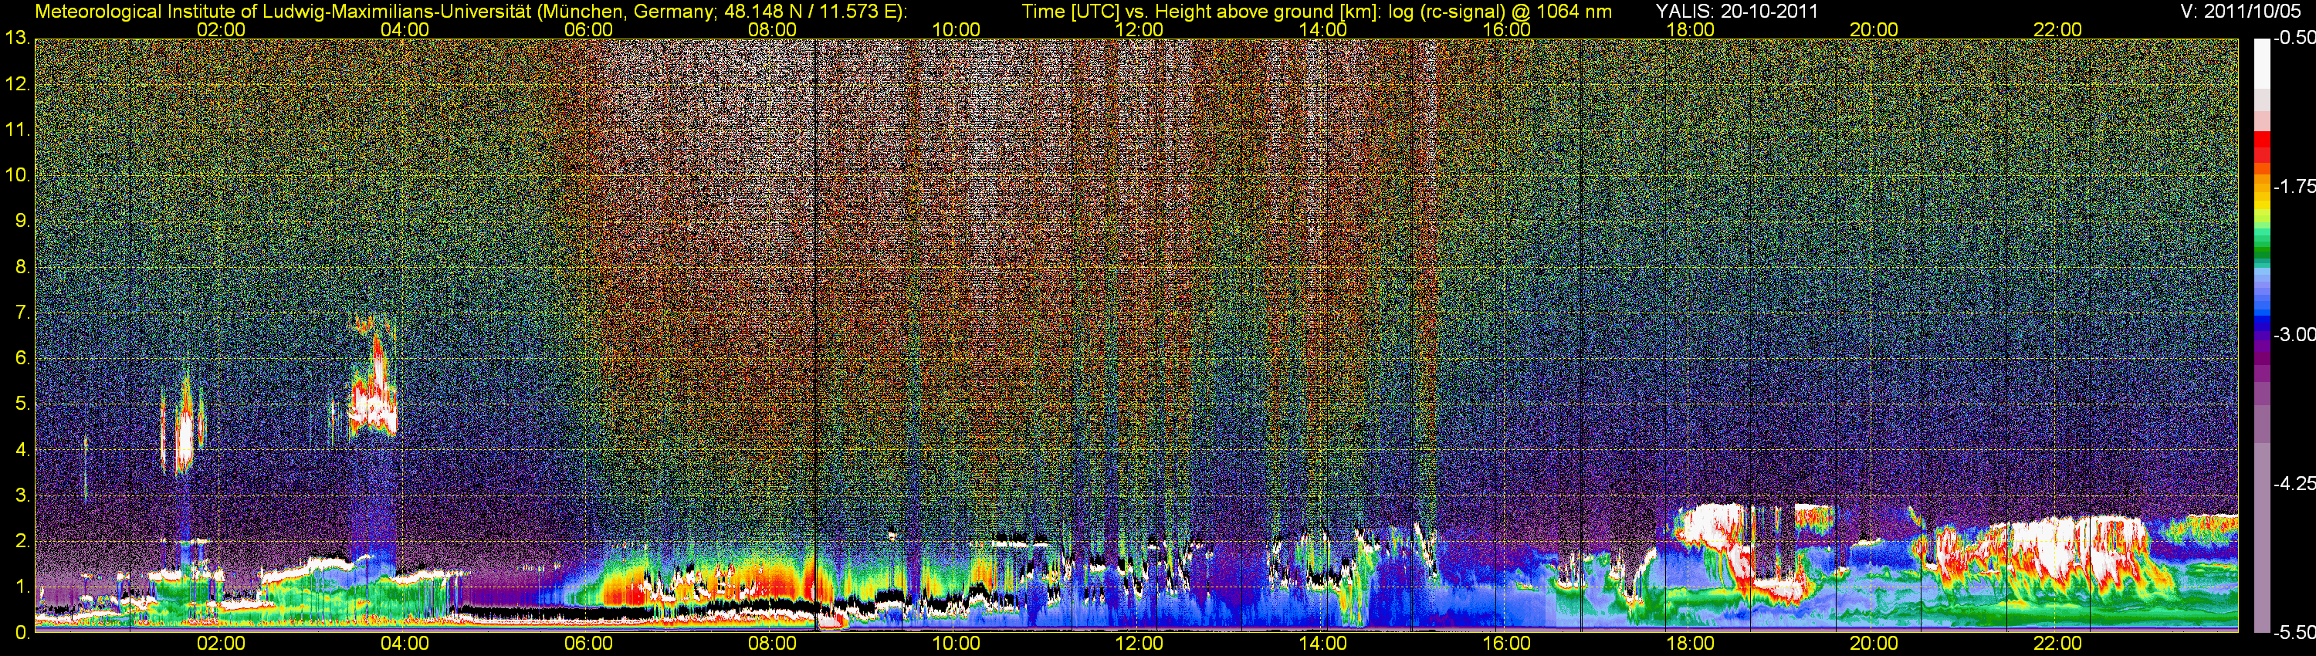The image size is (2316, 656).
Task: Click the -3.00 value on the color scale
Action: coord(2294,334)
